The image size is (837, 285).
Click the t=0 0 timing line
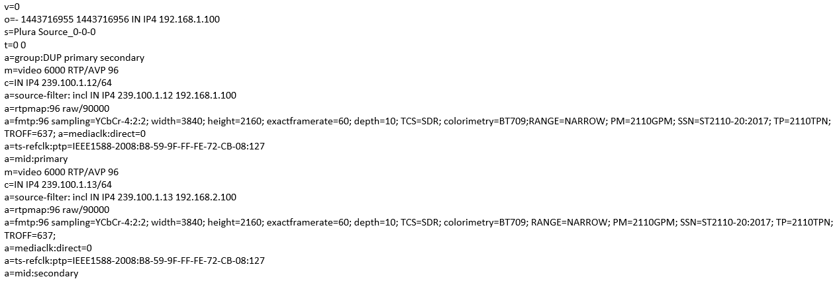pos(15,45)
